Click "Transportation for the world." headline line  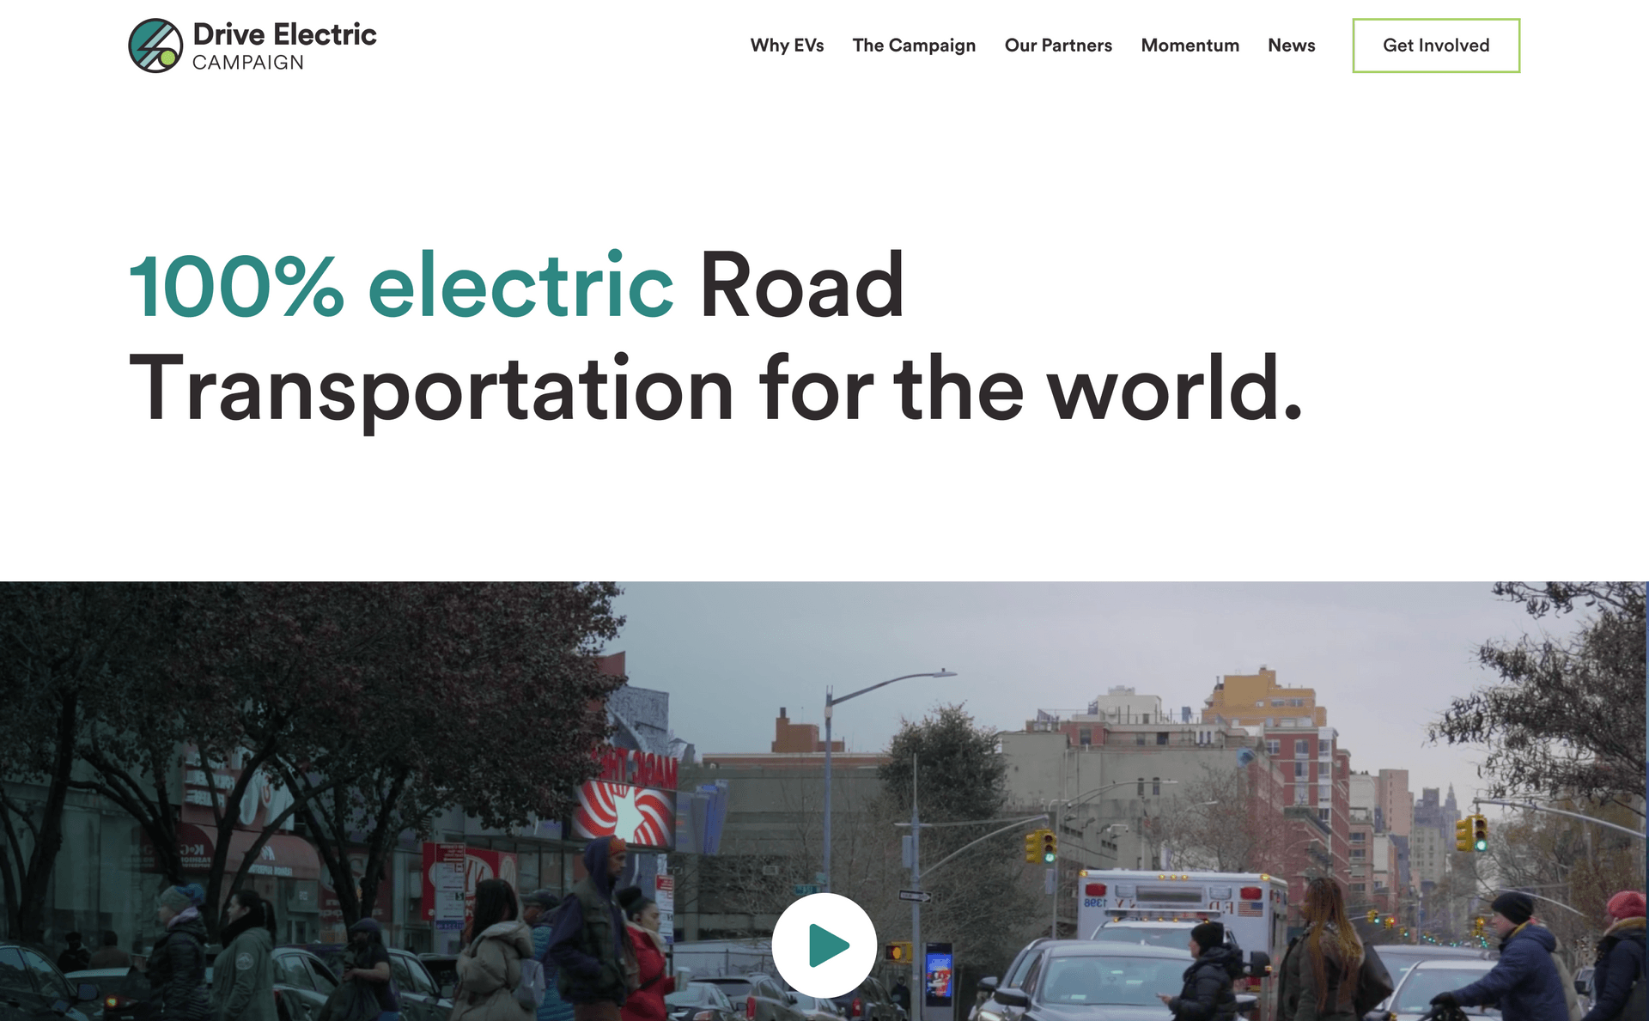[x=715, y=389]
